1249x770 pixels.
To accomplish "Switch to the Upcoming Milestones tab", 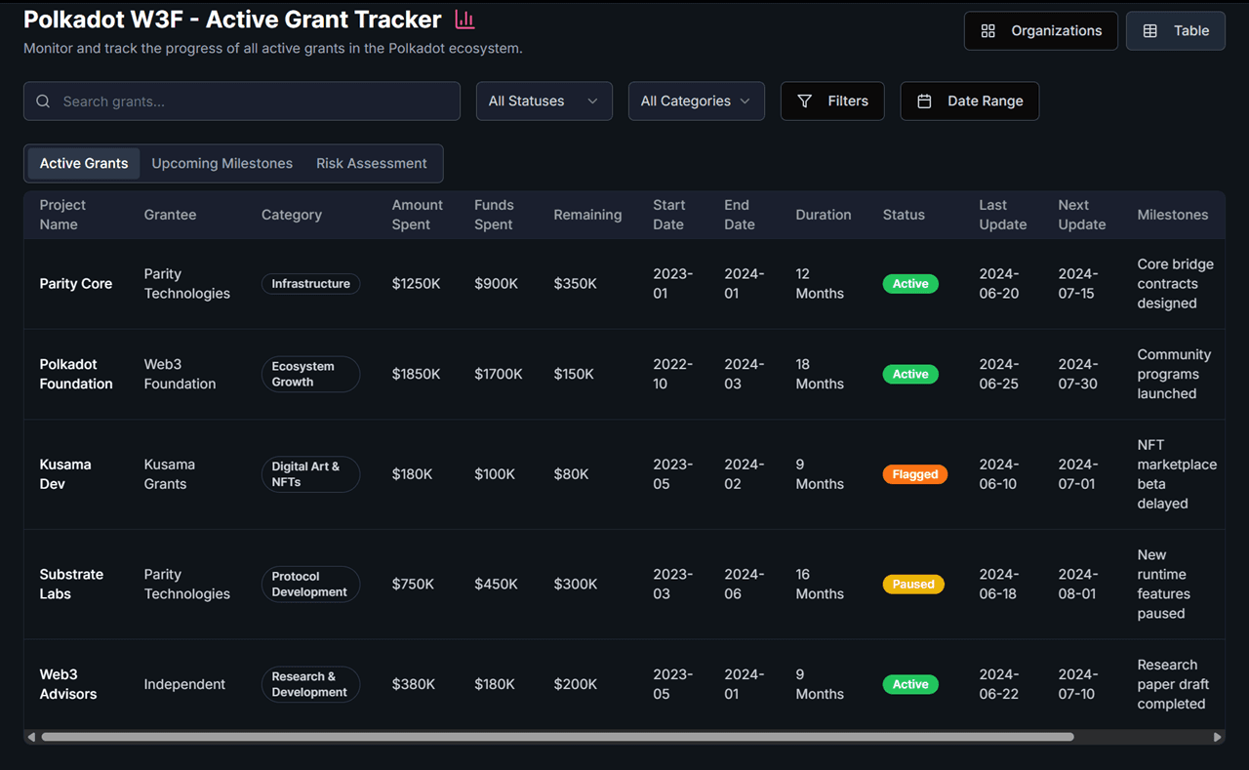I will [x=222, y=164].
